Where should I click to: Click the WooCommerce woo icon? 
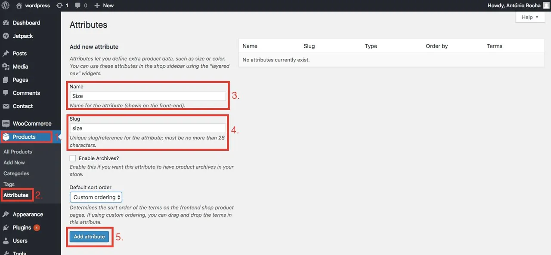click(x=6, y=124)
